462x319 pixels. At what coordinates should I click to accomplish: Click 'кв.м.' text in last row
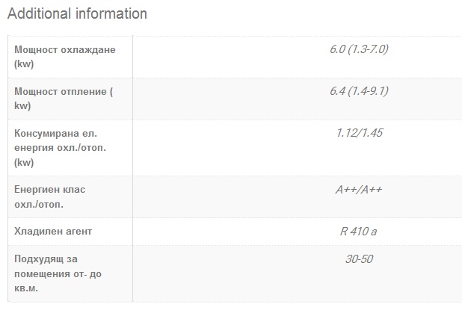(26, 288)
